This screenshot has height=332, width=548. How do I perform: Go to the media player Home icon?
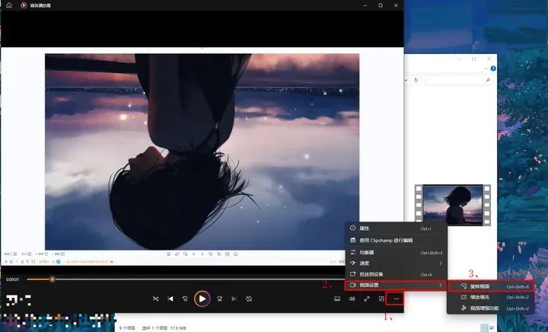tap(9, 5)
